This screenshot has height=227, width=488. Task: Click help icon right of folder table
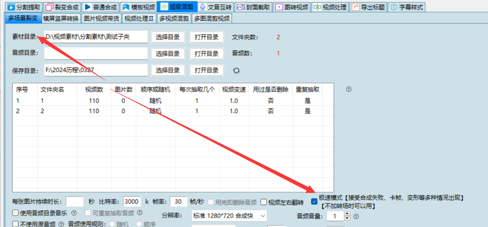(349, 89)
